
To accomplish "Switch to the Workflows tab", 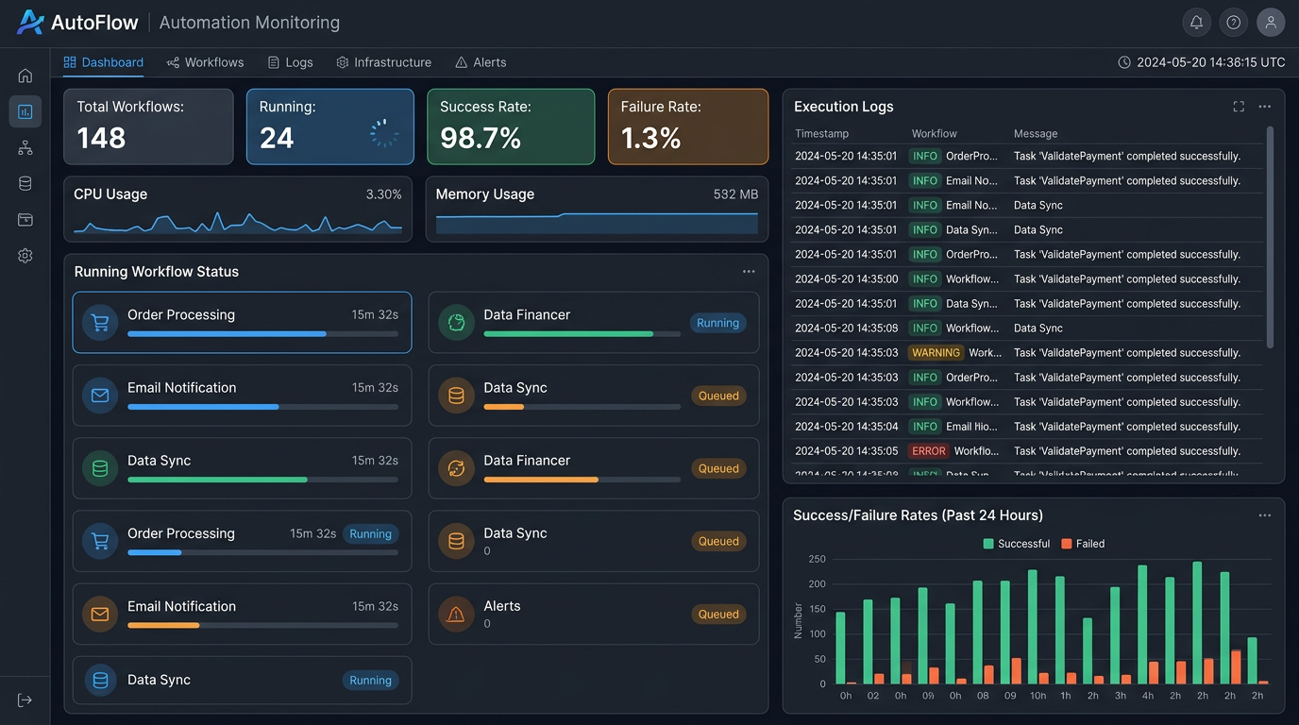I will point(205,62).
